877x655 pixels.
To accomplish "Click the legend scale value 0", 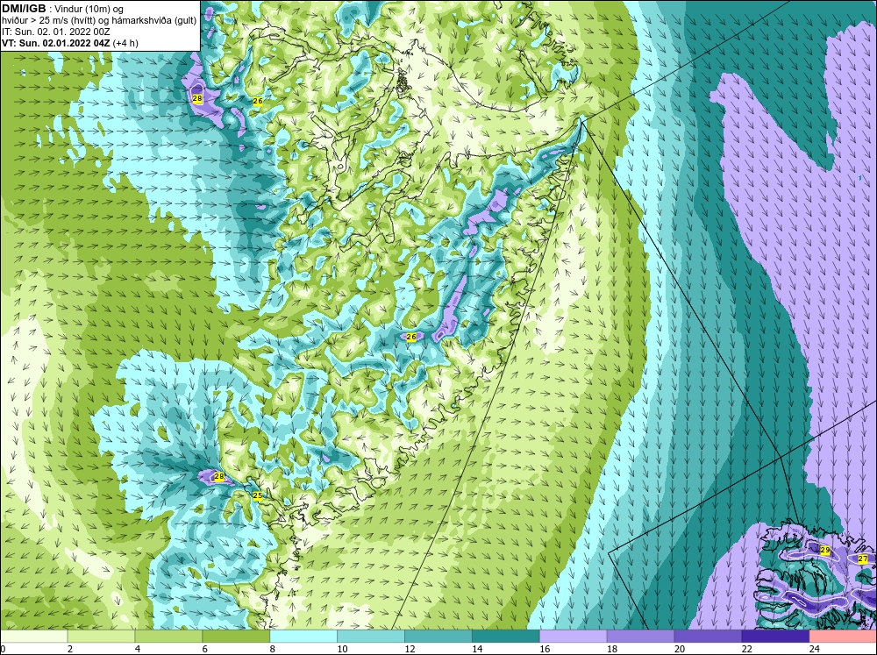I will (x=3, y=649).
